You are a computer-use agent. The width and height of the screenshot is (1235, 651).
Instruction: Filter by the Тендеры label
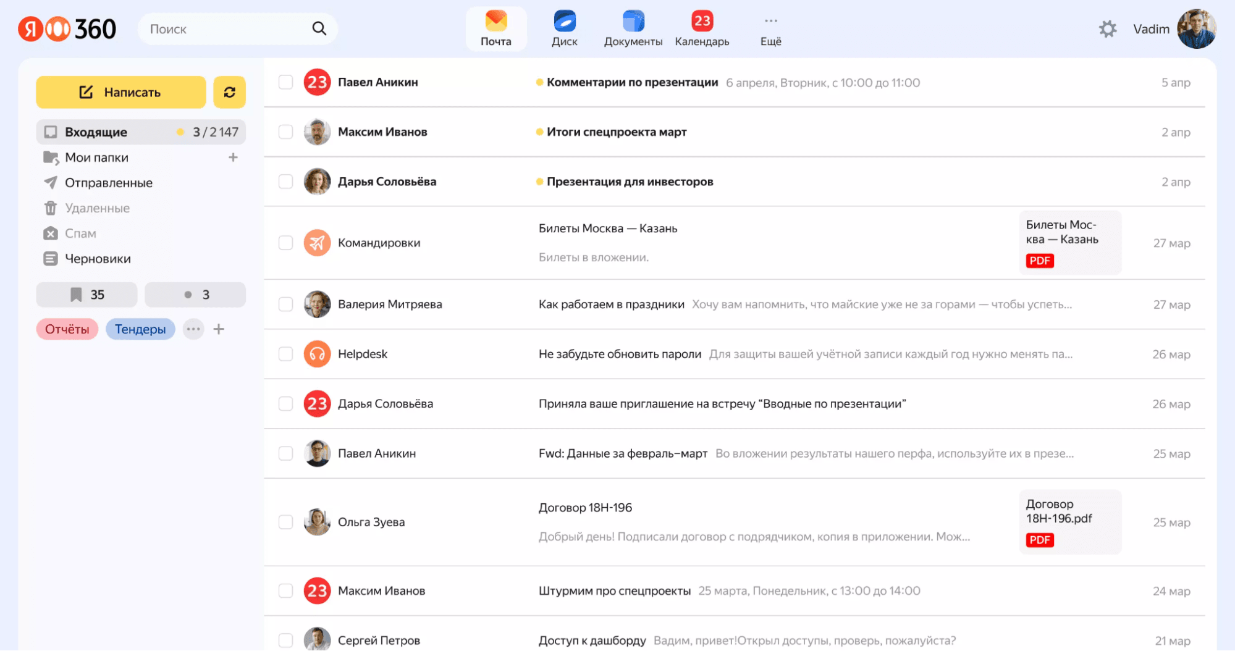coord(140,329)
